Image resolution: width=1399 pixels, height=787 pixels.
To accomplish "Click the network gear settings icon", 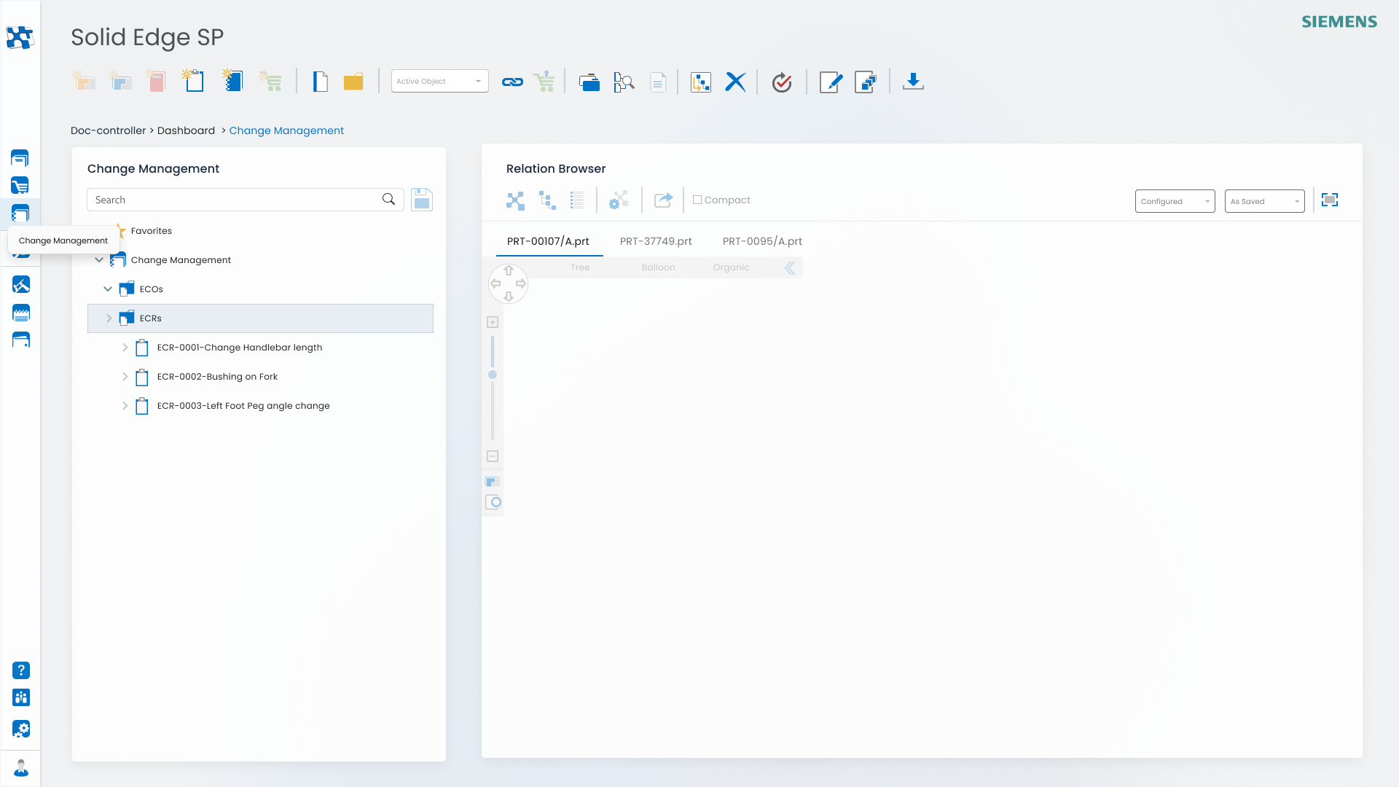I will (619, 200).
